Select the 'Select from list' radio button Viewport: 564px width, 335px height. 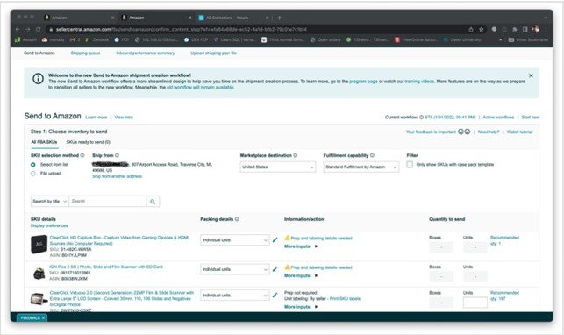click(x=33, y=165)
